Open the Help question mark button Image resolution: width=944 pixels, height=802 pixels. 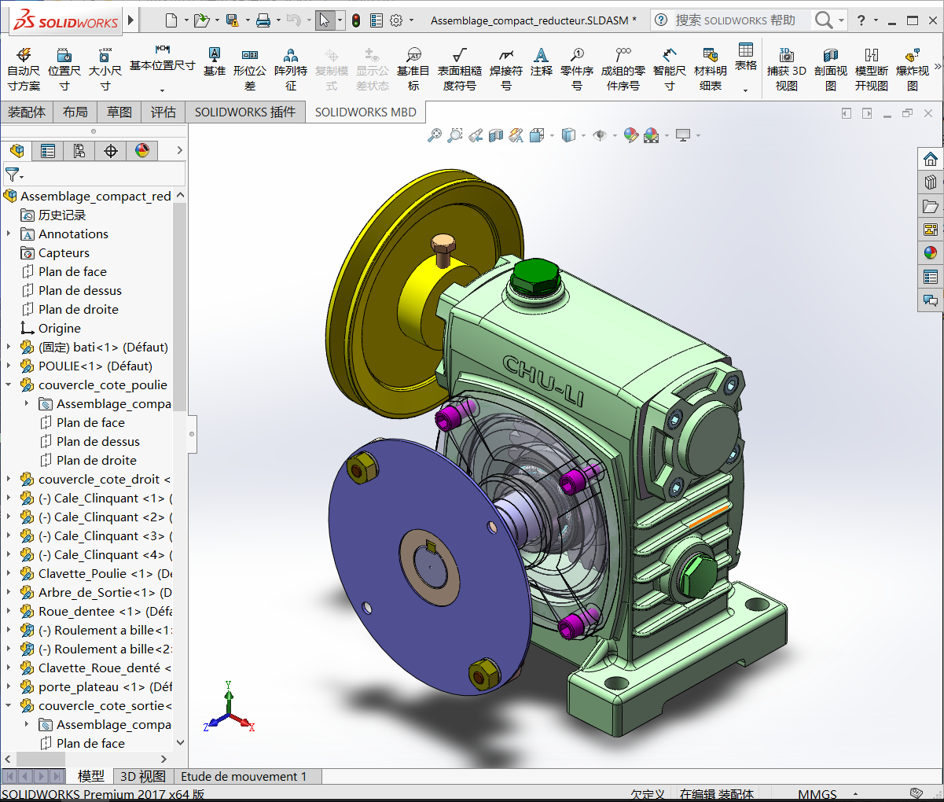pyautogui.click(x=861, y=20)
